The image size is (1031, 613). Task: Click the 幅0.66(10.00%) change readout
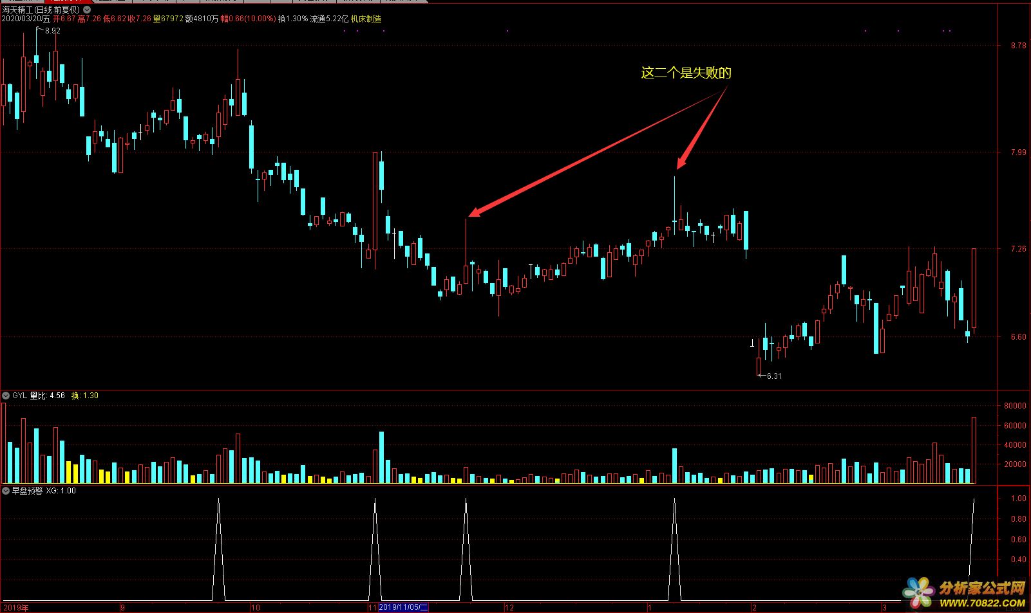248,19
